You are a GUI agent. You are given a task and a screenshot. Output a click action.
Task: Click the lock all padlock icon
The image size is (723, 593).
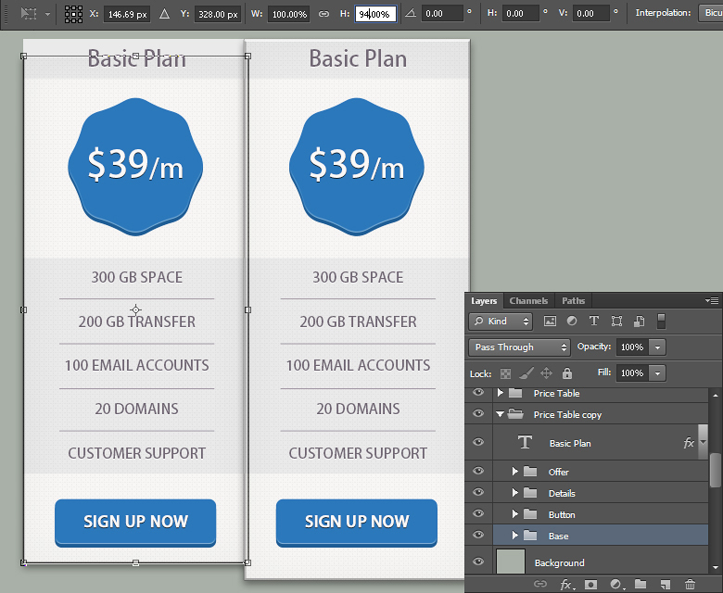pos(567,373)
